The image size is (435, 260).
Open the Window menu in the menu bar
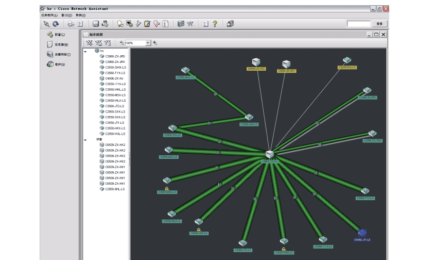coord(67,15)
